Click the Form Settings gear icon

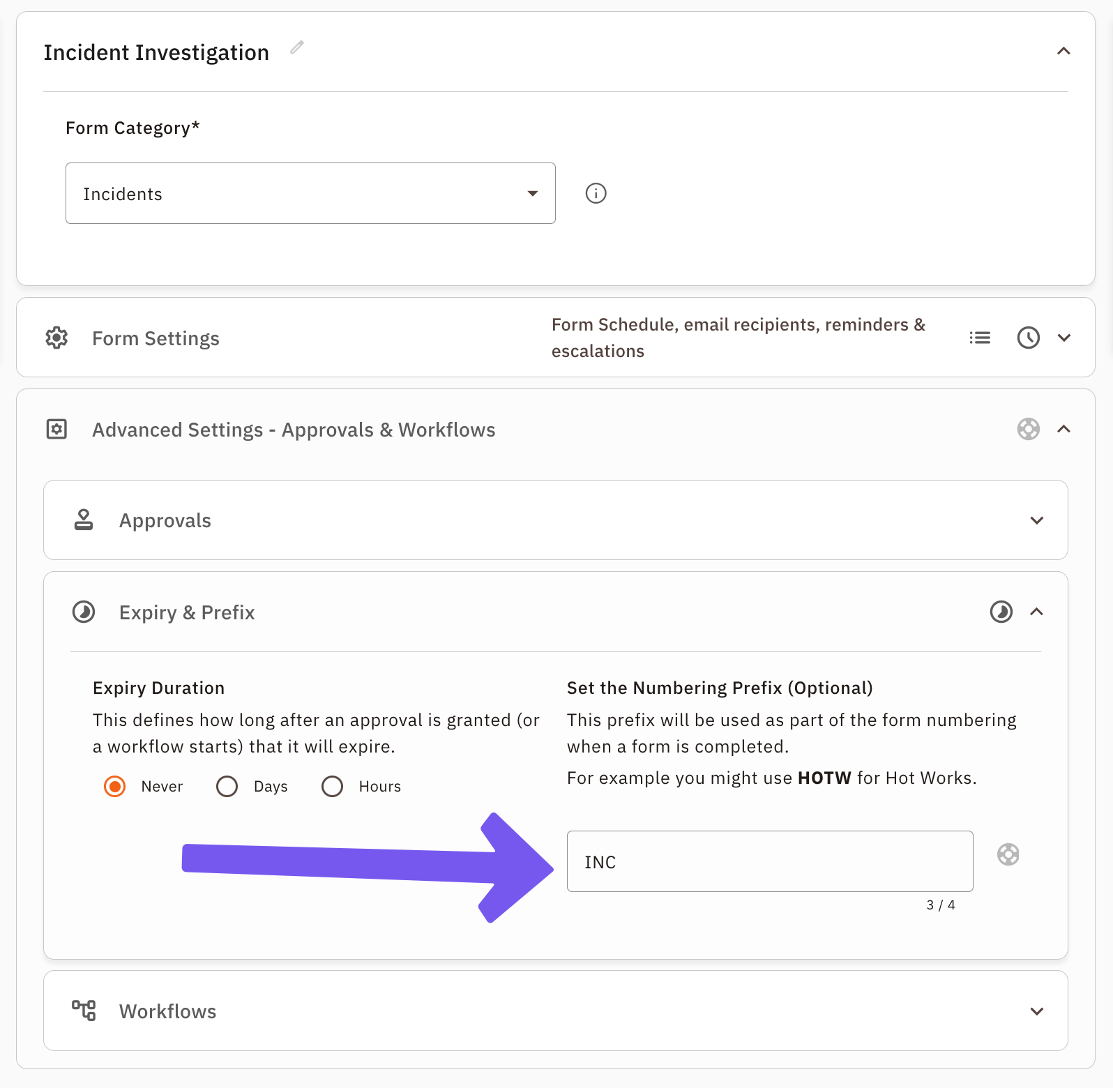pyautogui.click(x=56, y=338)
